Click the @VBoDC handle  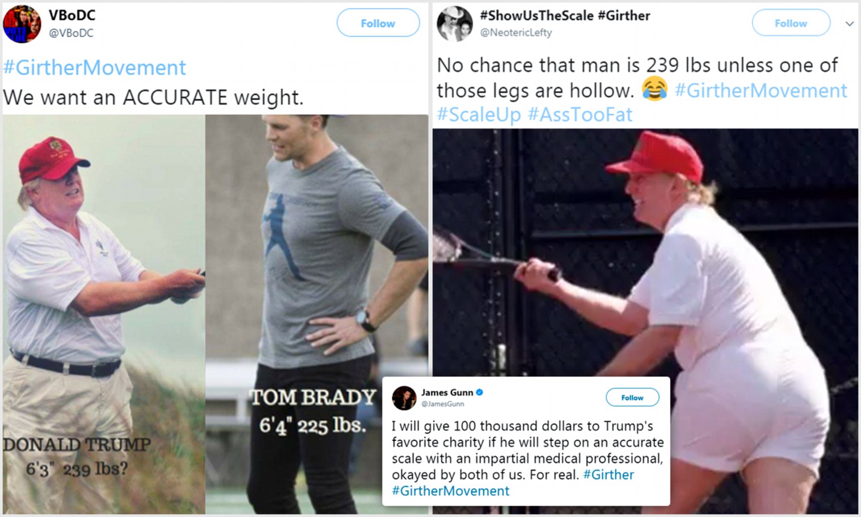point(71,33)
